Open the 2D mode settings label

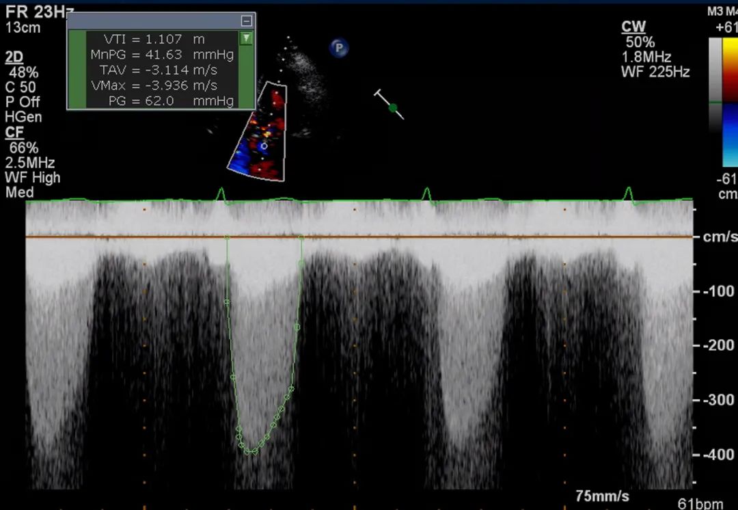point(14,57)
